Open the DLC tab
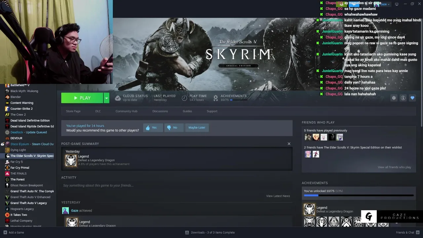Screen dimensions: 423x238 (x=98, y=111)
